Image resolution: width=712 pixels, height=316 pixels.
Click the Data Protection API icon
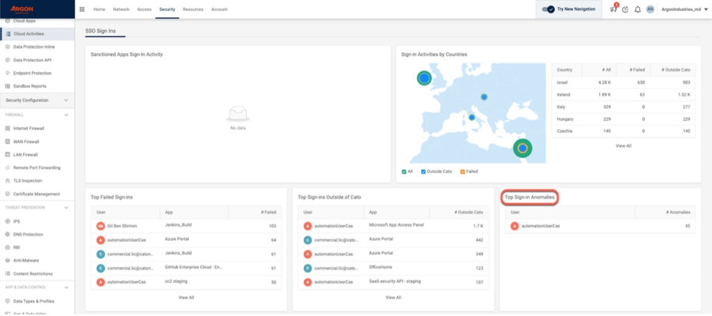(8, 60)
